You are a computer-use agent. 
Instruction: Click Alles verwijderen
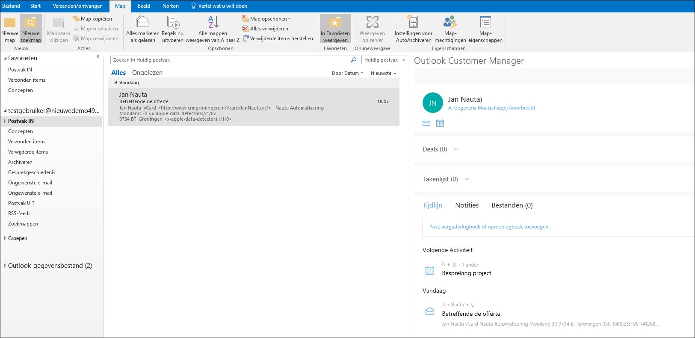tap(265, 29)
